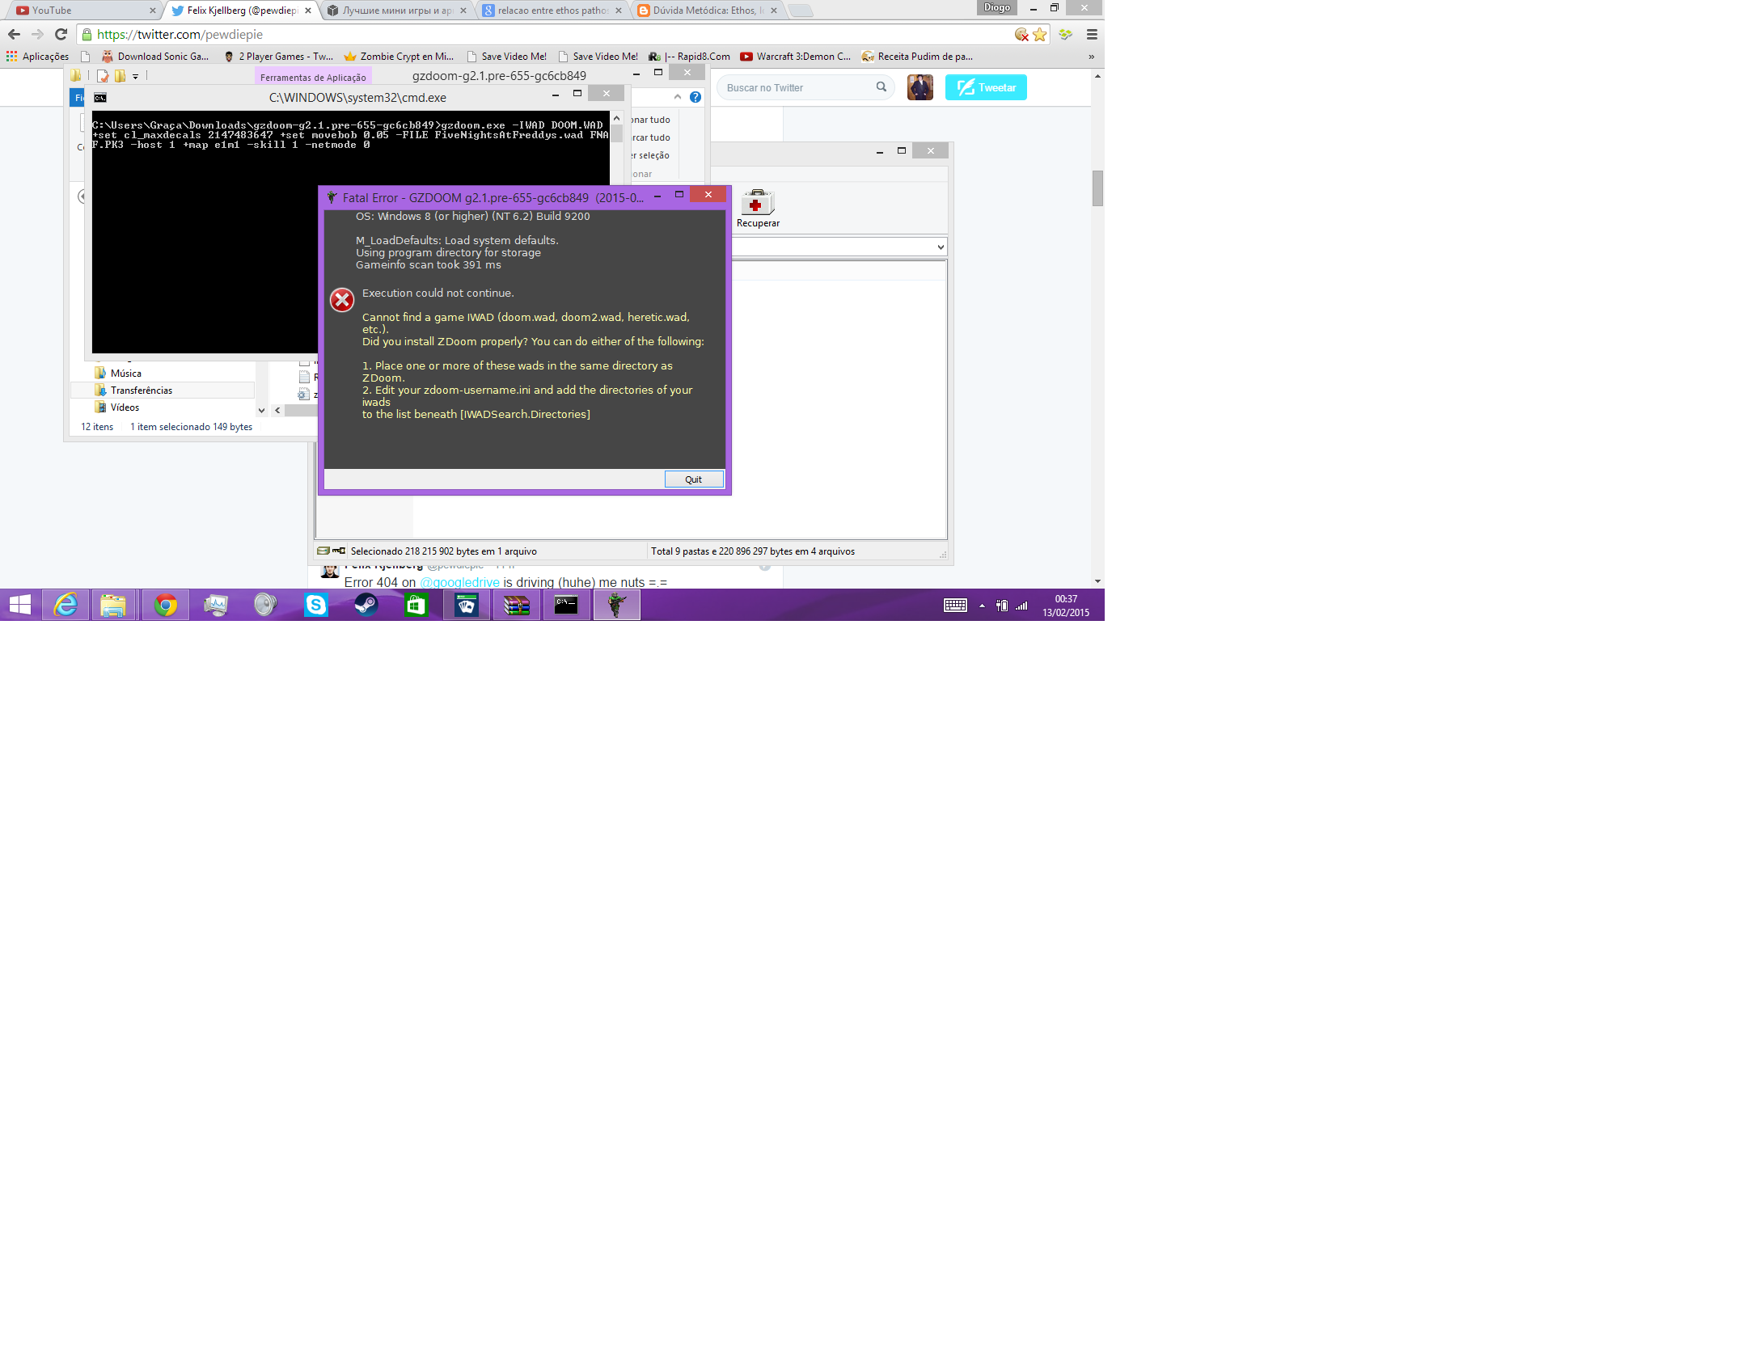Click the GZDoom icon in the Fatal Error title bar
Viewport: 1763px width, 1368px height.
coord(332,197)
